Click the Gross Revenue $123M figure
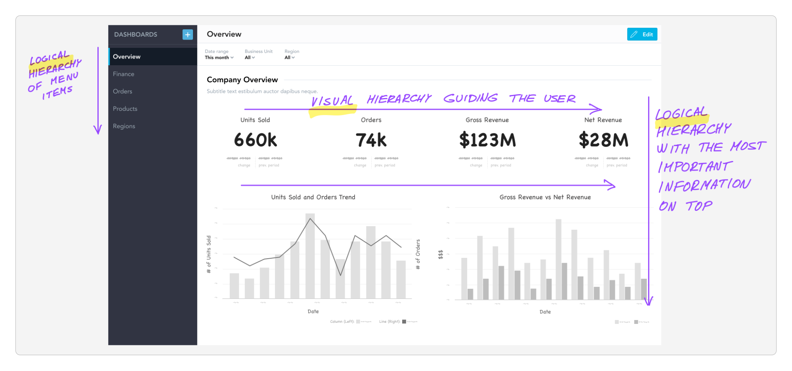The width and height of the screenshot is (792, 371). pyautogui.click(x=487, y=140)
